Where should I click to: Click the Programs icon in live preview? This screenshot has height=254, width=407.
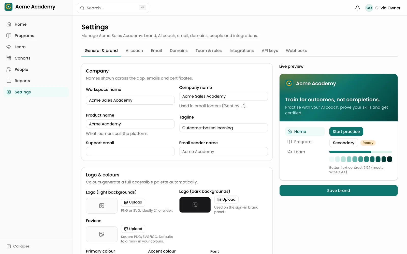pyautogui.click(x=289, y=142)
